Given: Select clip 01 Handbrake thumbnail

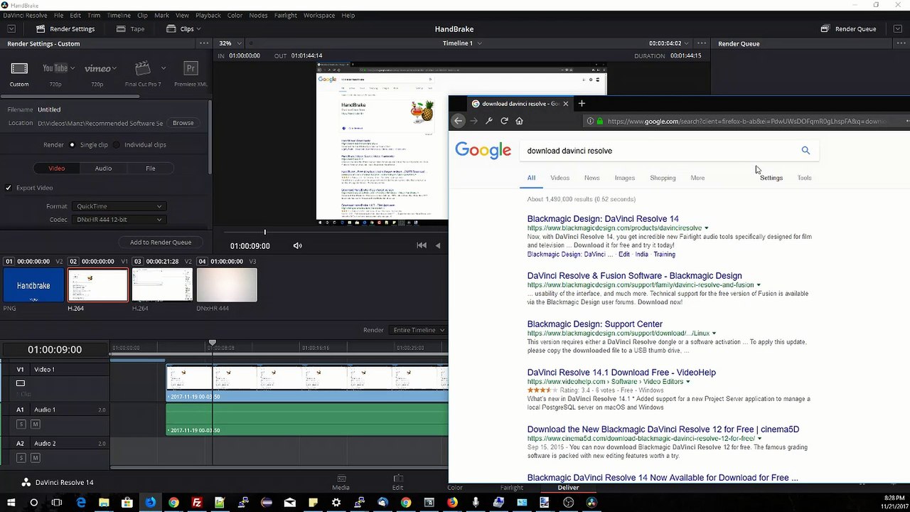Looking at the screenshot, I should pyautogui.click(x=33, y=285).
